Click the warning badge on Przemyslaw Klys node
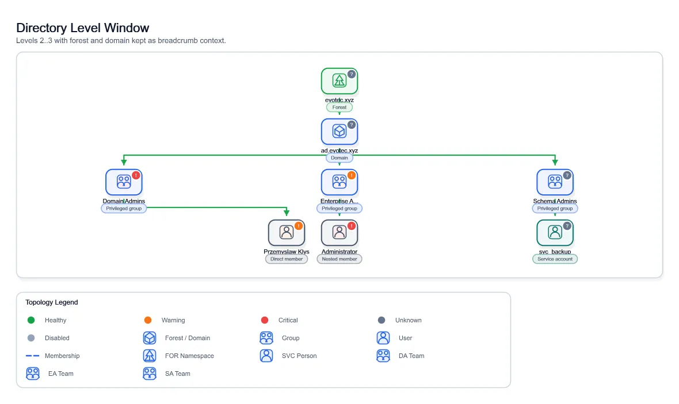This screenshot has height=404, width=679. (299, 226)
